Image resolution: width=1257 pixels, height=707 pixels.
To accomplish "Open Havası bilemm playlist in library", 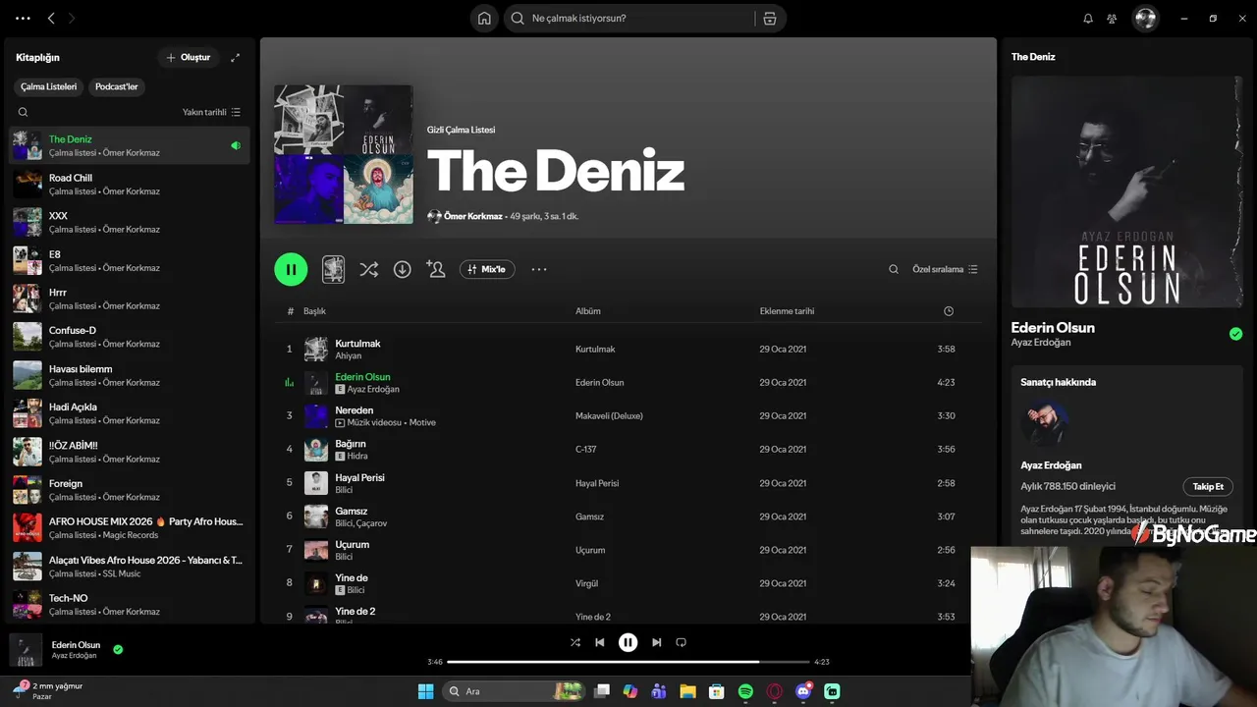I will tap(130, 375).
